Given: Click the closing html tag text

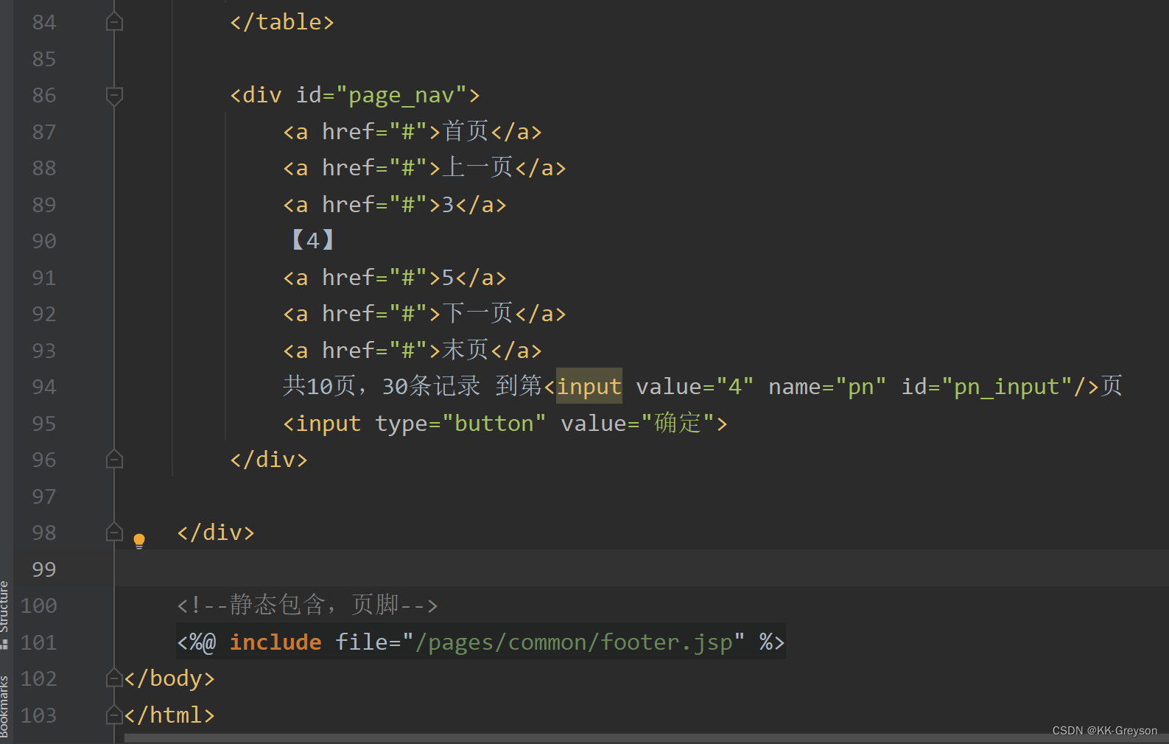Looking at the screenshot, I should click(x=169, y=715).
